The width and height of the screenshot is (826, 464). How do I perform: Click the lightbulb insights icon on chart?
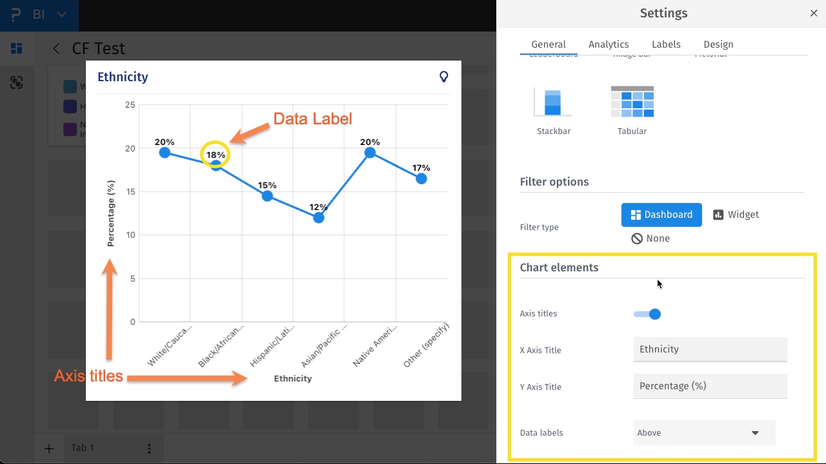point(444,77)
